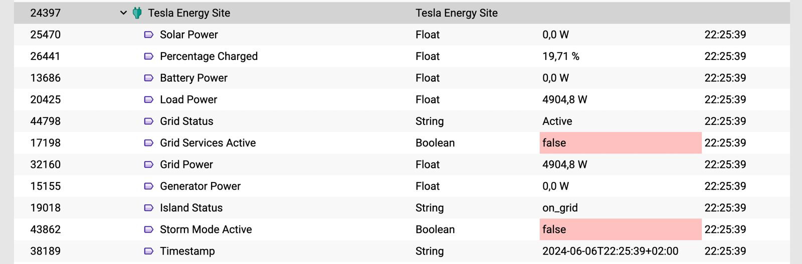Image resolution: width=802 pixels, height=264 pixels.
Task: Click the Grid Status variable tag icon
Action: pos(149,121)
